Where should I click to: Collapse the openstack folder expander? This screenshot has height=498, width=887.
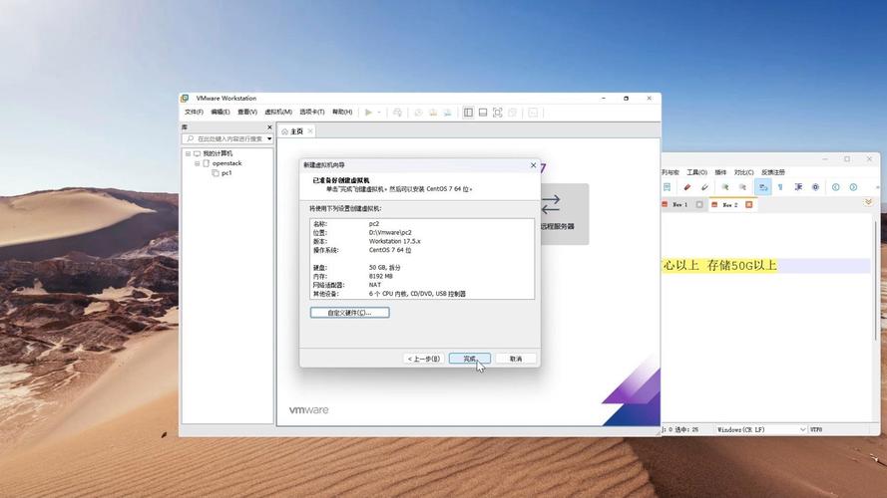pyautogui.click(x=197, y=163)
